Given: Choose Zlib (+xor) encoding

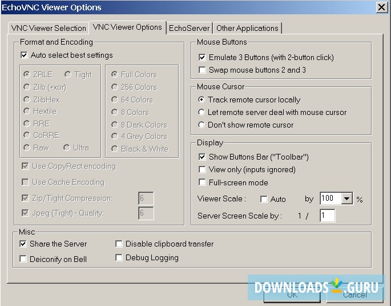Looking at the screenshot, I should click(27, 87).
